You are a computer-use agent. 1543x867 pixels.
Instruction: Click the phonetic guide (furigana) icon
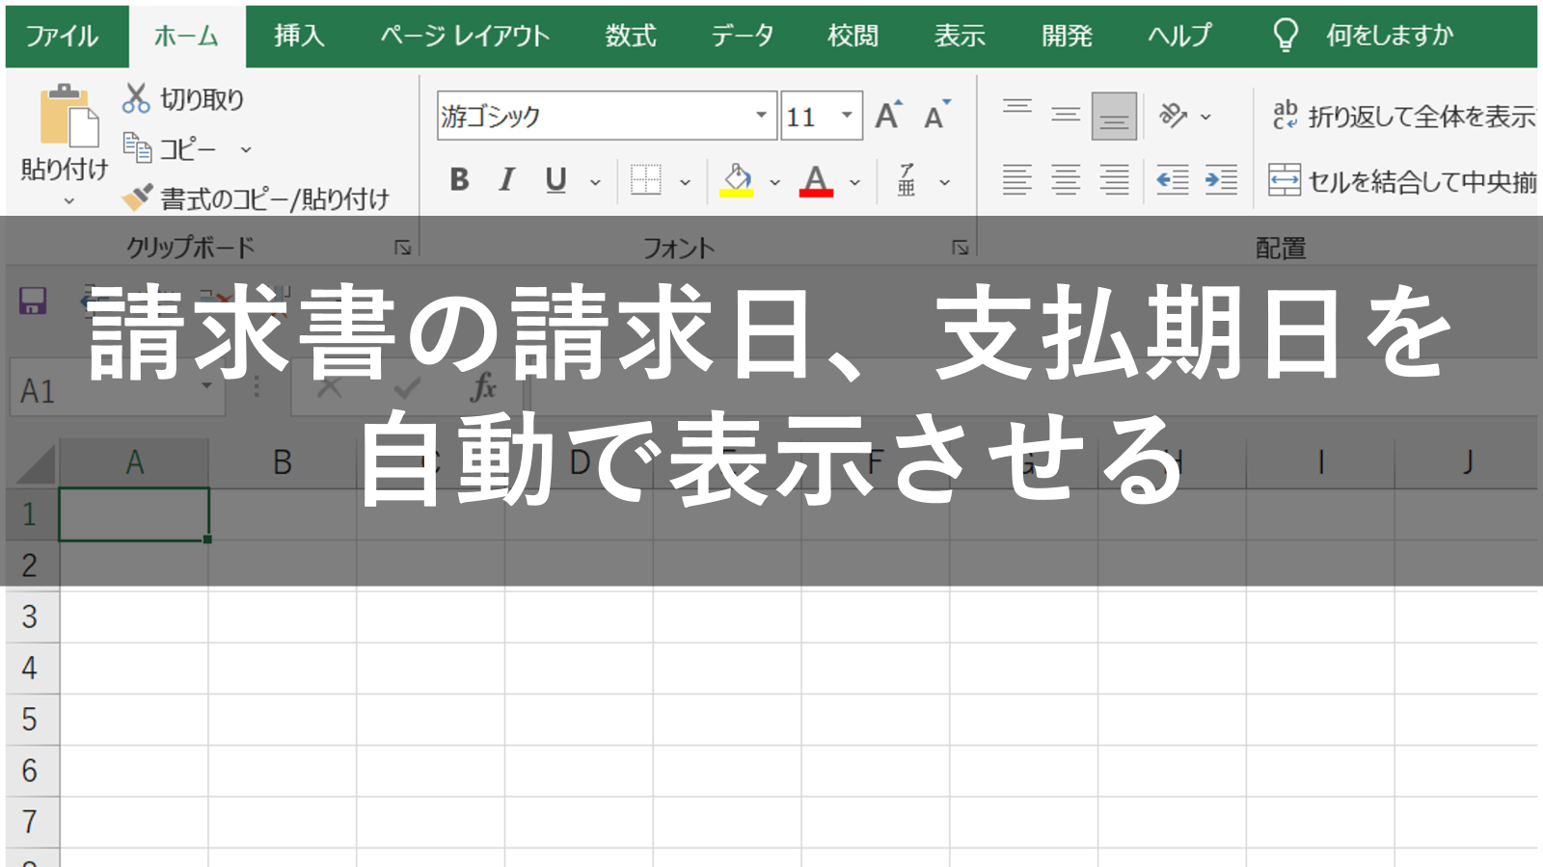[907, 179]
